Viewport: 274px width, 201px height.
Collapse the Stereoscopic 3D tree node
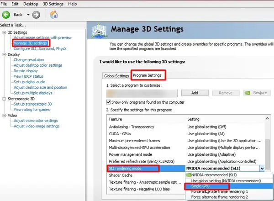tap(4, 99)
